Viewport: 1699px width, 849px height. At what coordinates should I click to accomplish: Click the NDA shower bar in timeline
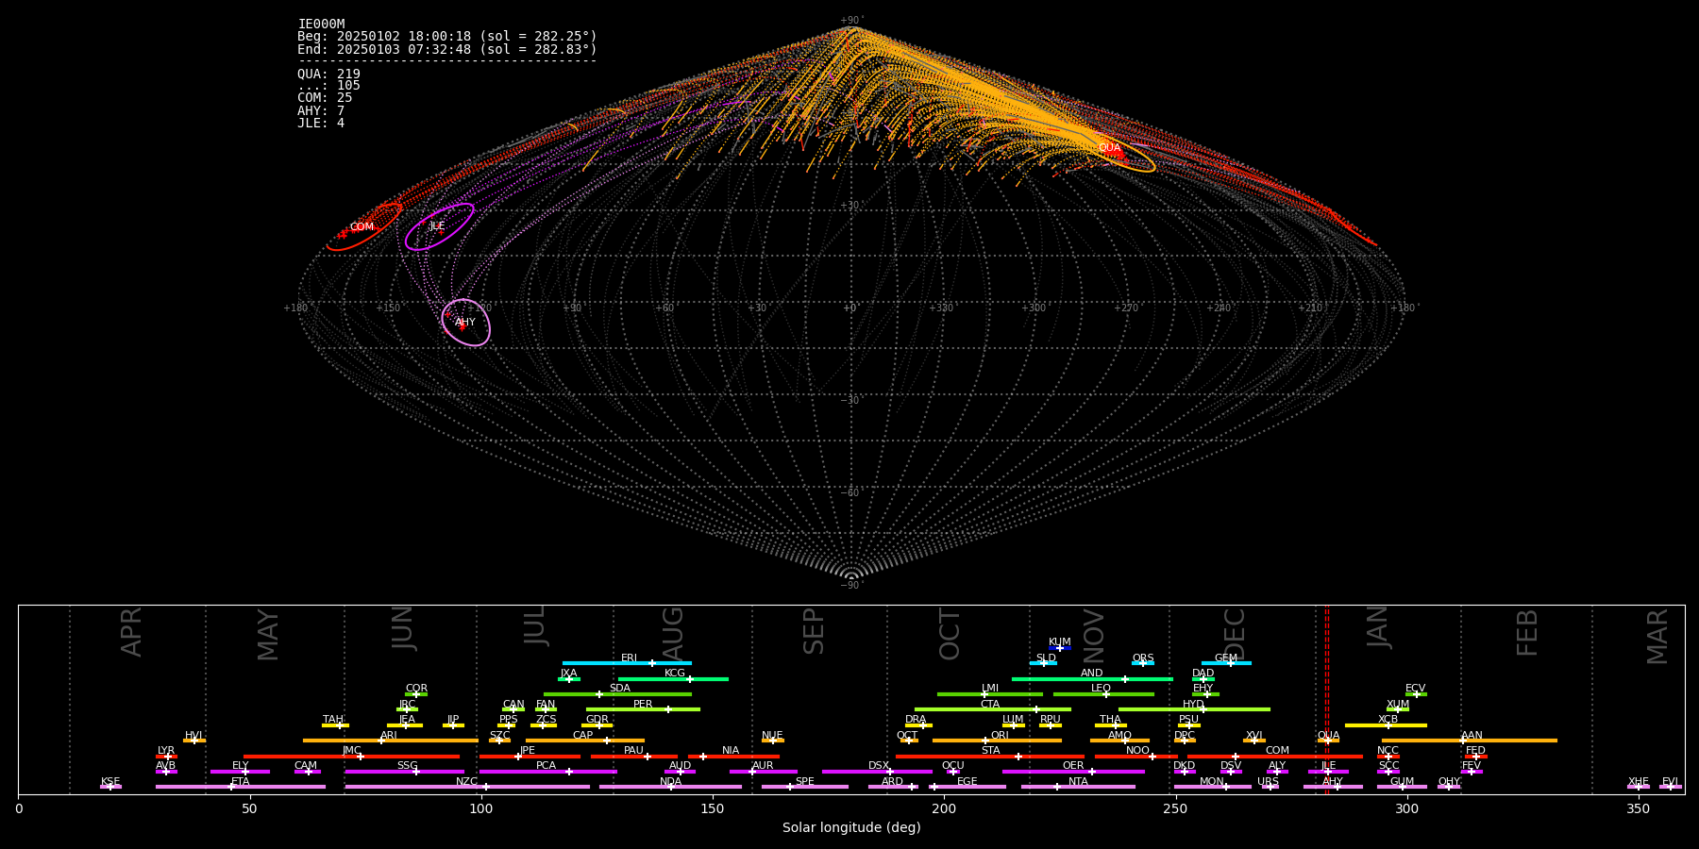point(670,787)
